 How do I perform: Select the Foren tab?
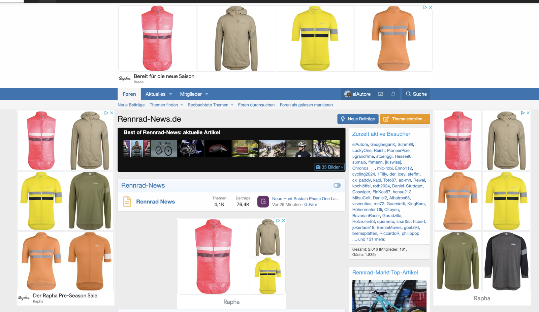pos(129,94)
